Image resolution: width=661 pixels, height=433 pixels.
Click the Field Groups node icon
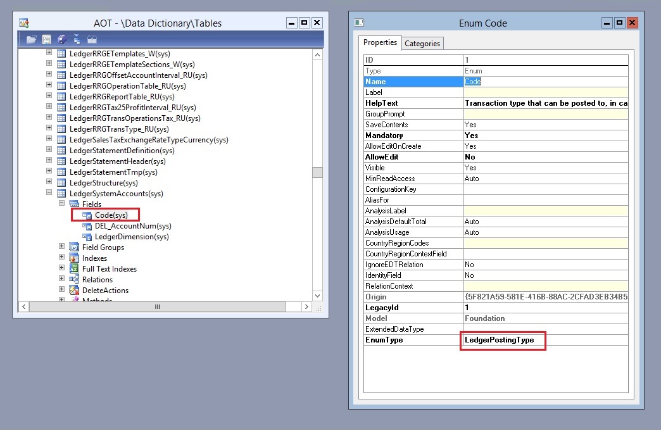click(74, 248)
